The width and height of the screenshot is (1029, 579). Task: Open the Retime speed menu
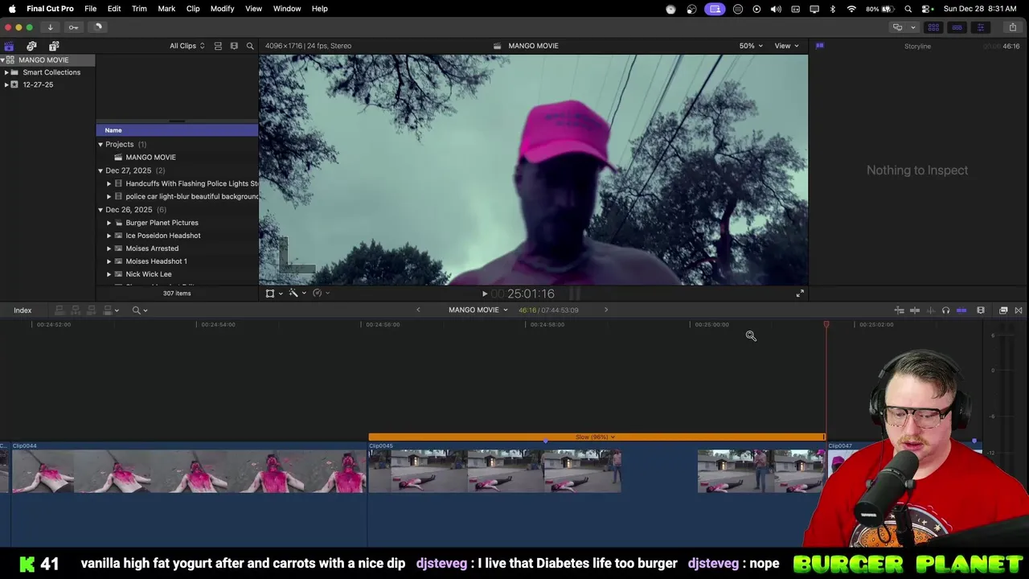[x=320, y=294]
